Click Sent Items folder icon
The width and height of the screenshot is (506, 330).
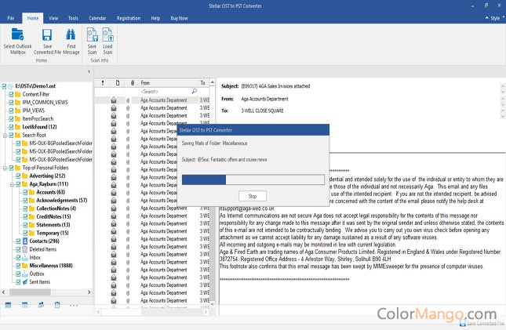[25, 282]
